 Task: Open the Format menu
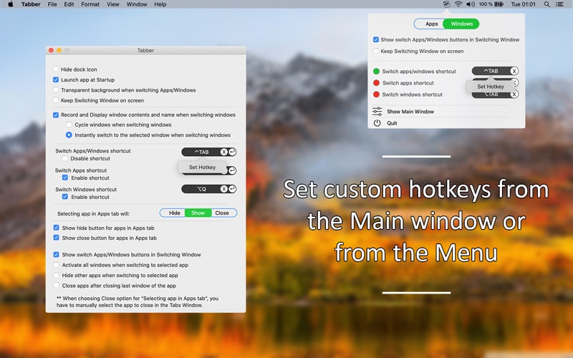[90, 4]
